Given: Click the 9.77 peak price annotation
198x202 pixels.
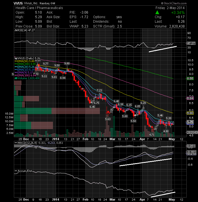Looking at the screenshot, I should pos(46,64).
